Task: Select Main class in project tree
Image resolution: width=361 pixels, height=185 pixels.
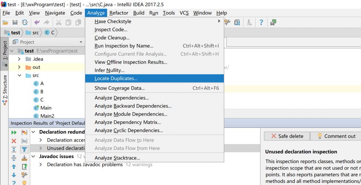Action: tap(42, 108)
